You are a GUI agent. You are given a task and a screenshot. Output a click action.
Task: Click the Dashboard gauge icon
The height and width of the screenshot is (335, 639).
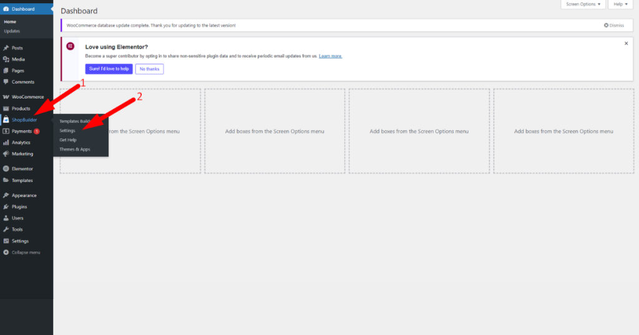coord(6,9)
